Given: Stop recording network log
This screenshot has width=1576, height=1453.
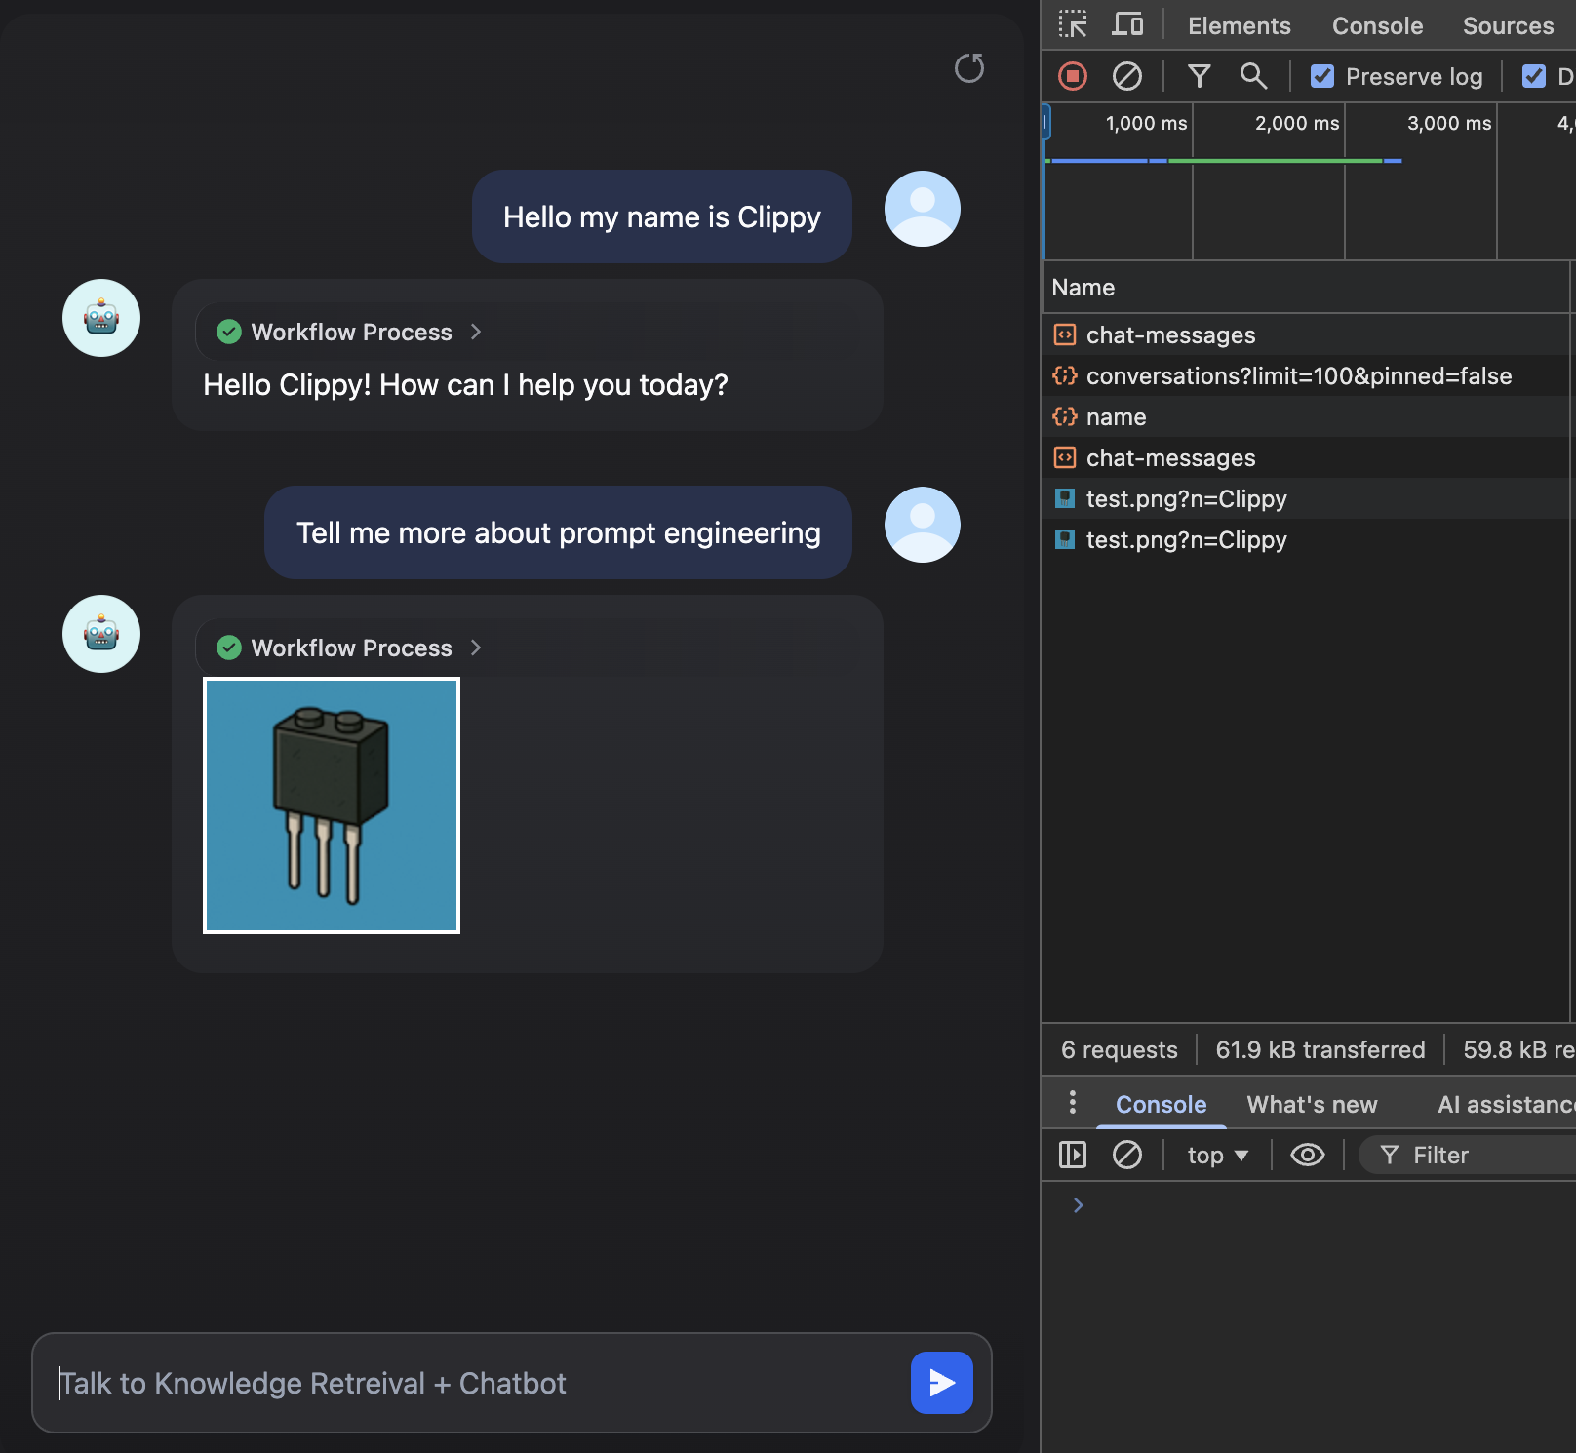Looking at the screenshot, I should pyautogui.click(x=1073, y=76).
